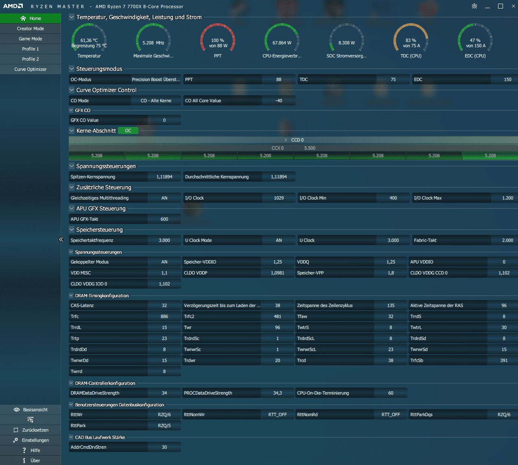Click the AMD logo in title bar
Screen dimensions: 518x465
pyautogui.click(x=13, y=6)
